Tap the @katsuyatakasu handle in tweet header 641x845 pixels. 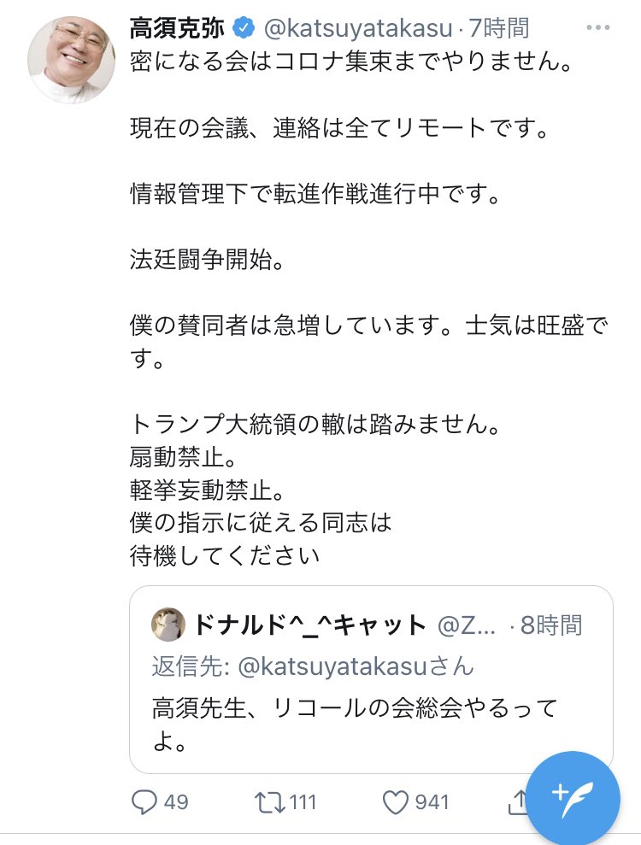[357, 28]
